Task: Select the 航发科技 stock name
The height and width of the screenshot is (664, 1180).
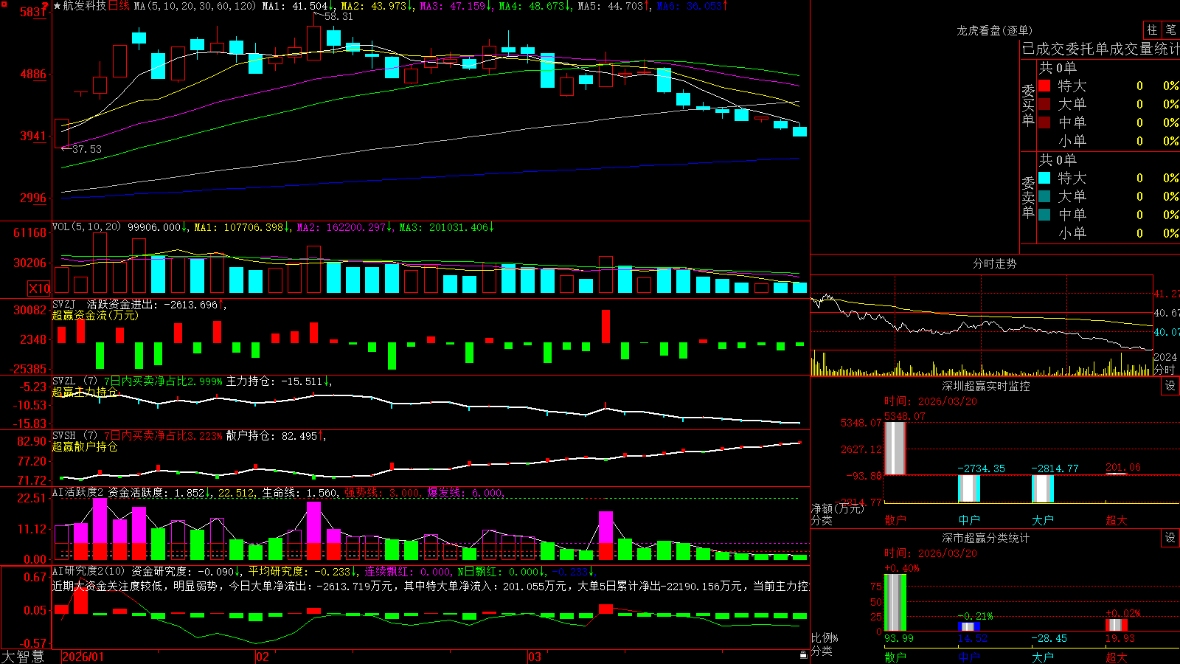Action: coord(84,6)
